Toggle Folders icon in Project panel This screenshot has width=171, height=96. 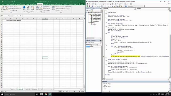(x=91, y=11)
